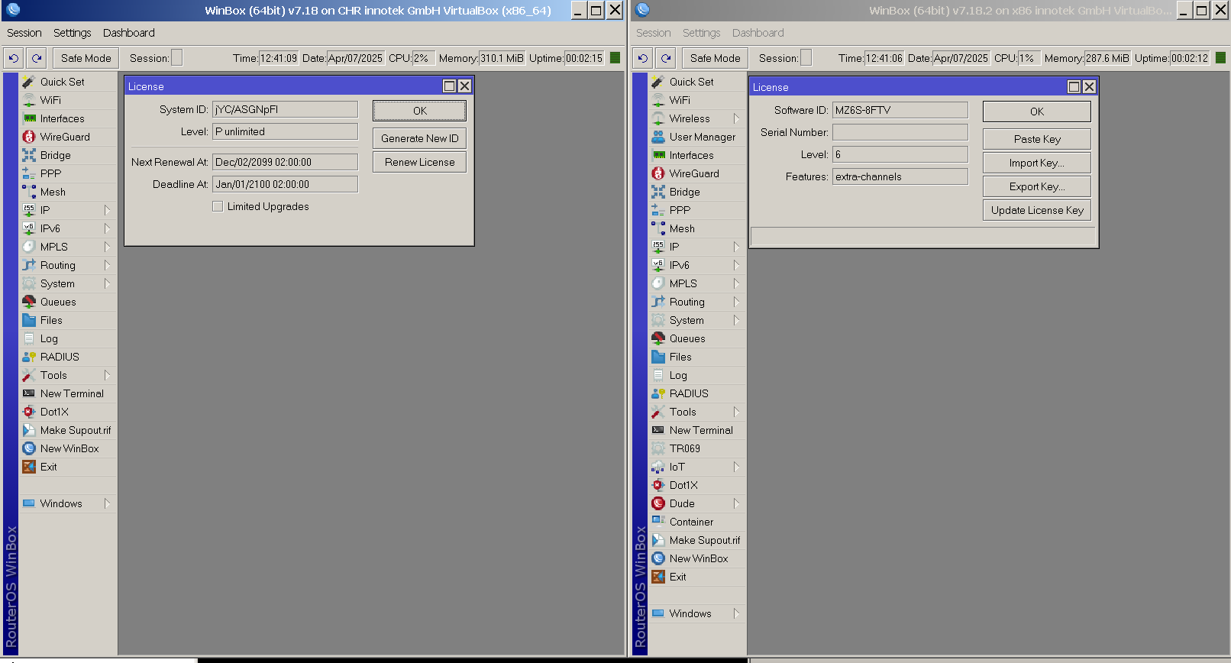Open Dashboard menu in right WinBox
Image resolution: width=1231 pixels, height=663 pixels.
click(x=758, y=33)
